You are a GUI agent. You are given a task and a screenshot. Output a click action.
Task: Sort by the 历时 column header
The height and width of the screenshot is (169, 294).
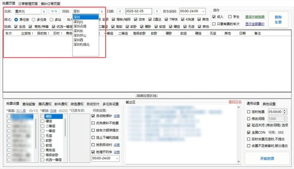[x=57, y=33]
